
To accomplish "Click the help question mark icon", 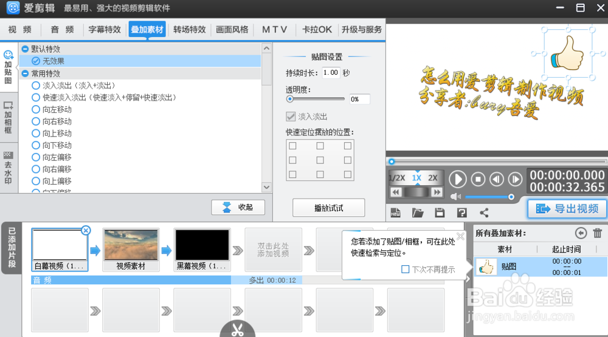I will 462,213.
